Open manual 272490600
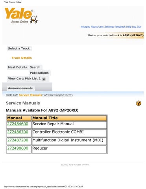This screenshot has width=146, height=189. (18, 148)
